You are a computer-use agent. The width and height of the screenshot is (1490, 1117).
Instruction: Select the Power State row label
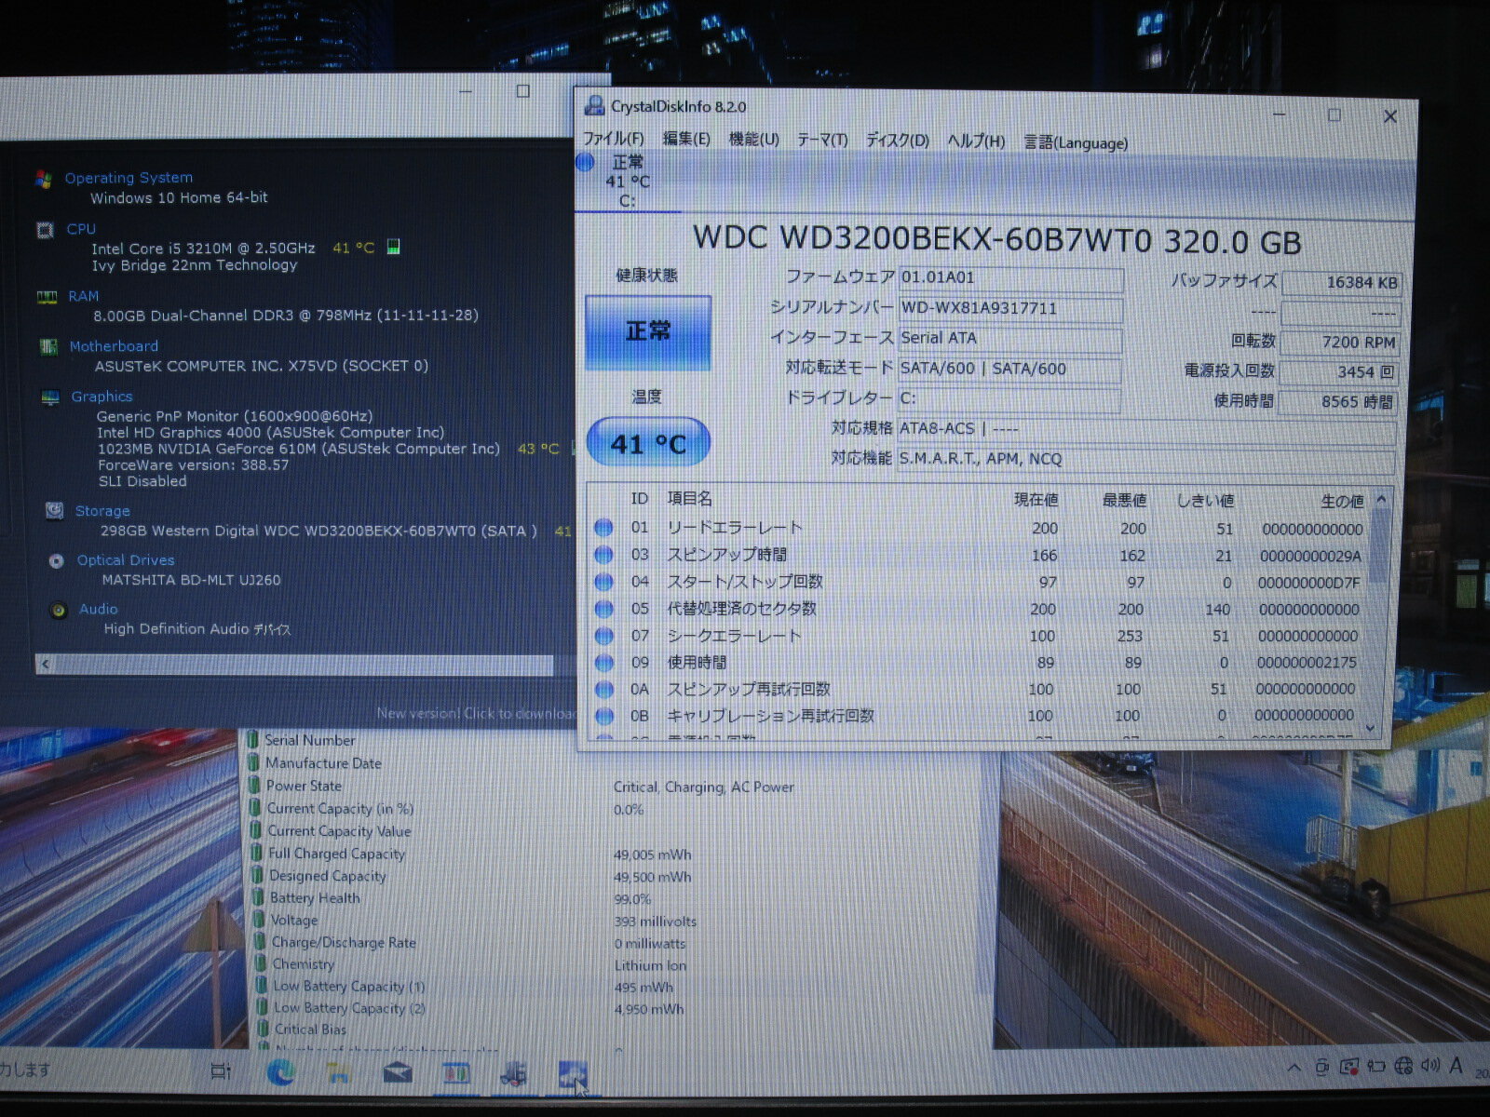point(304,786)
